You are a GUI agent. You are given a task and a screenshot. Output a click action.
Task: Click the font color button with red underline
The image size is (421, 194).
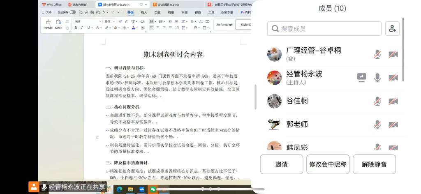(x=134, y=28)
